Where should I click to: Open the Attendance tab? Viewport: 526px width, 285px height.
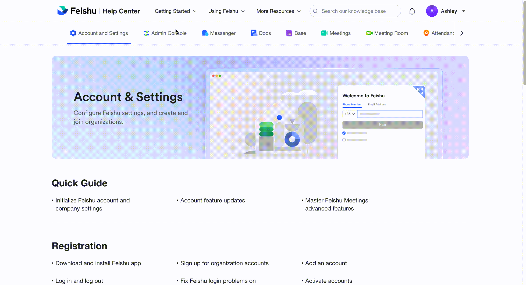pos(439,33)
